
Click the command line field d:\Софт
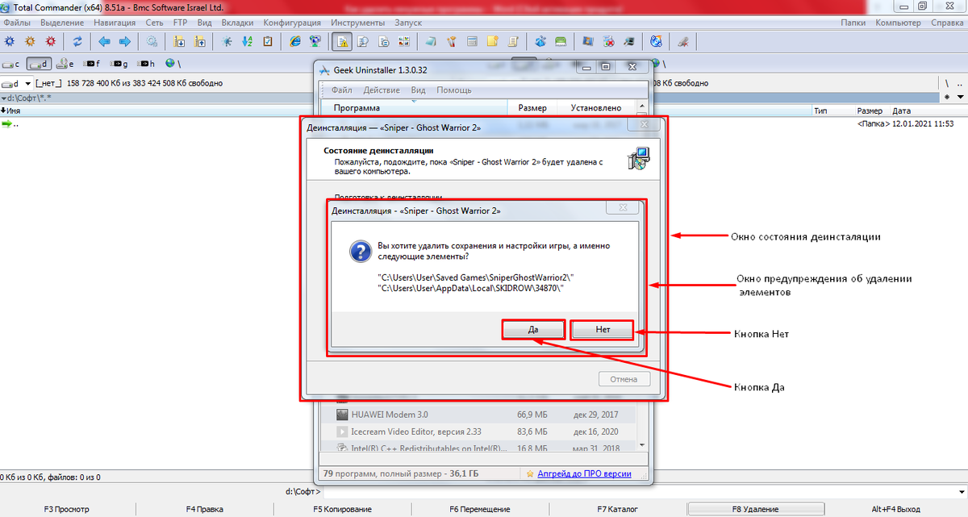coord(644,490)
